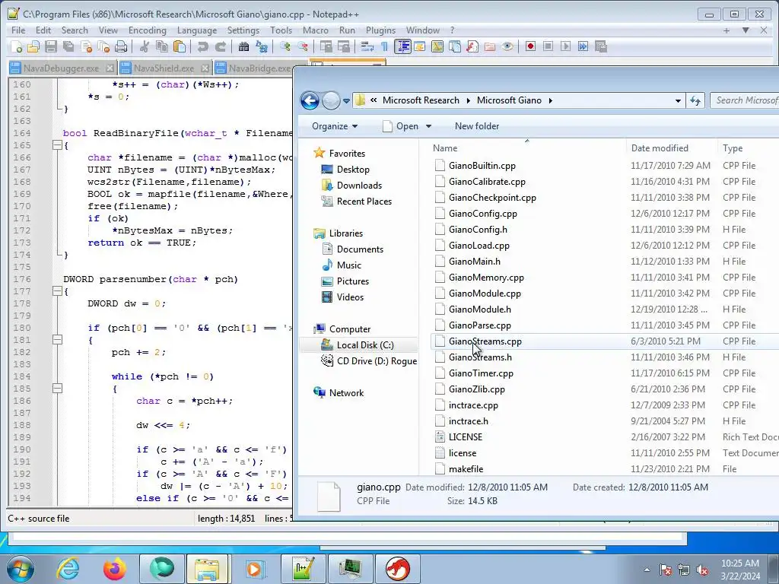Open Internet Explorer from the taskbar
Image resolution: width=779 pixels, height=584 pixels.
(68, 569)
